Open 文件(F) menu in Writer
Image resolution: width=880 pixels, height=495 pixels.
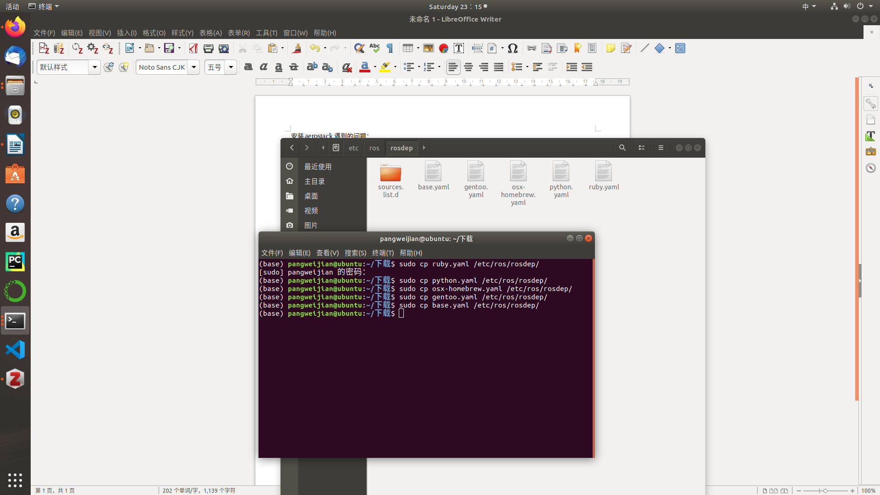click(x=44, y=33)
